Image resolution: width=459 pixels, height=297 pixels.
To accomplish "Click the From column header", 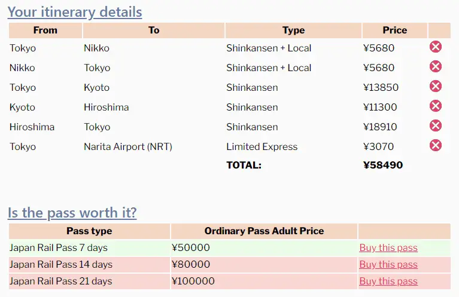I will click(x=45, y=30).
